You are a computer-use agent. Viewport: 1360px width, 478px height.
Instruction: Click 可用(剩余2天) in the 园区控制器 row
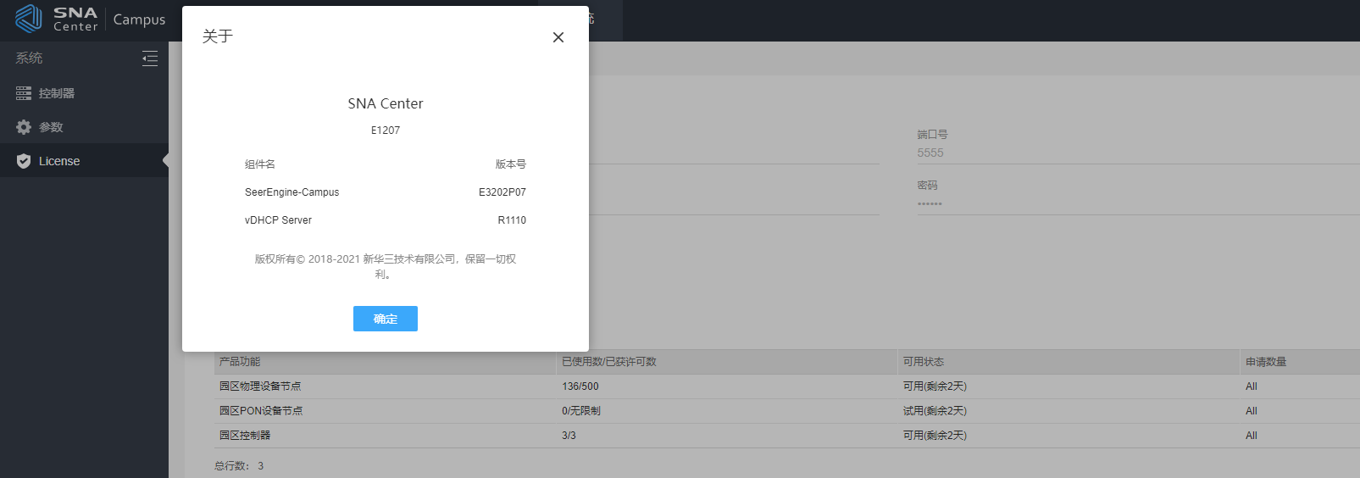[935, 436]
